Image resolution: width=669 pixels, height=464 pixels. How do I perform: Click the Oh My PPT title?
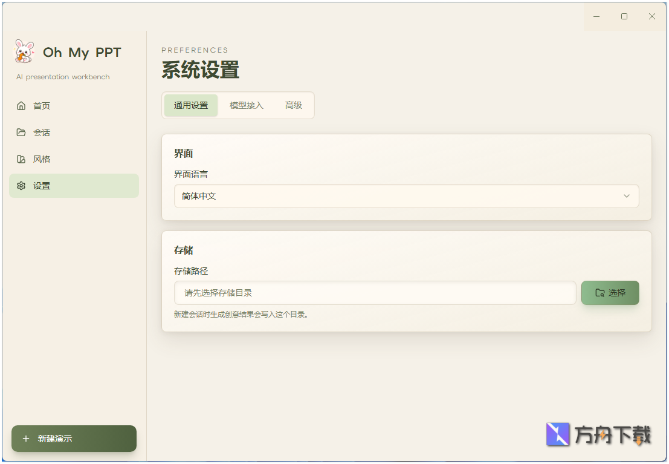coord(82,53)
